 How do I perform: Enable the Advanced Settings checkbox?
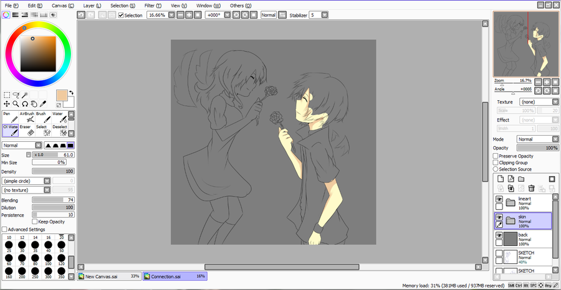[x=4, y=229]
